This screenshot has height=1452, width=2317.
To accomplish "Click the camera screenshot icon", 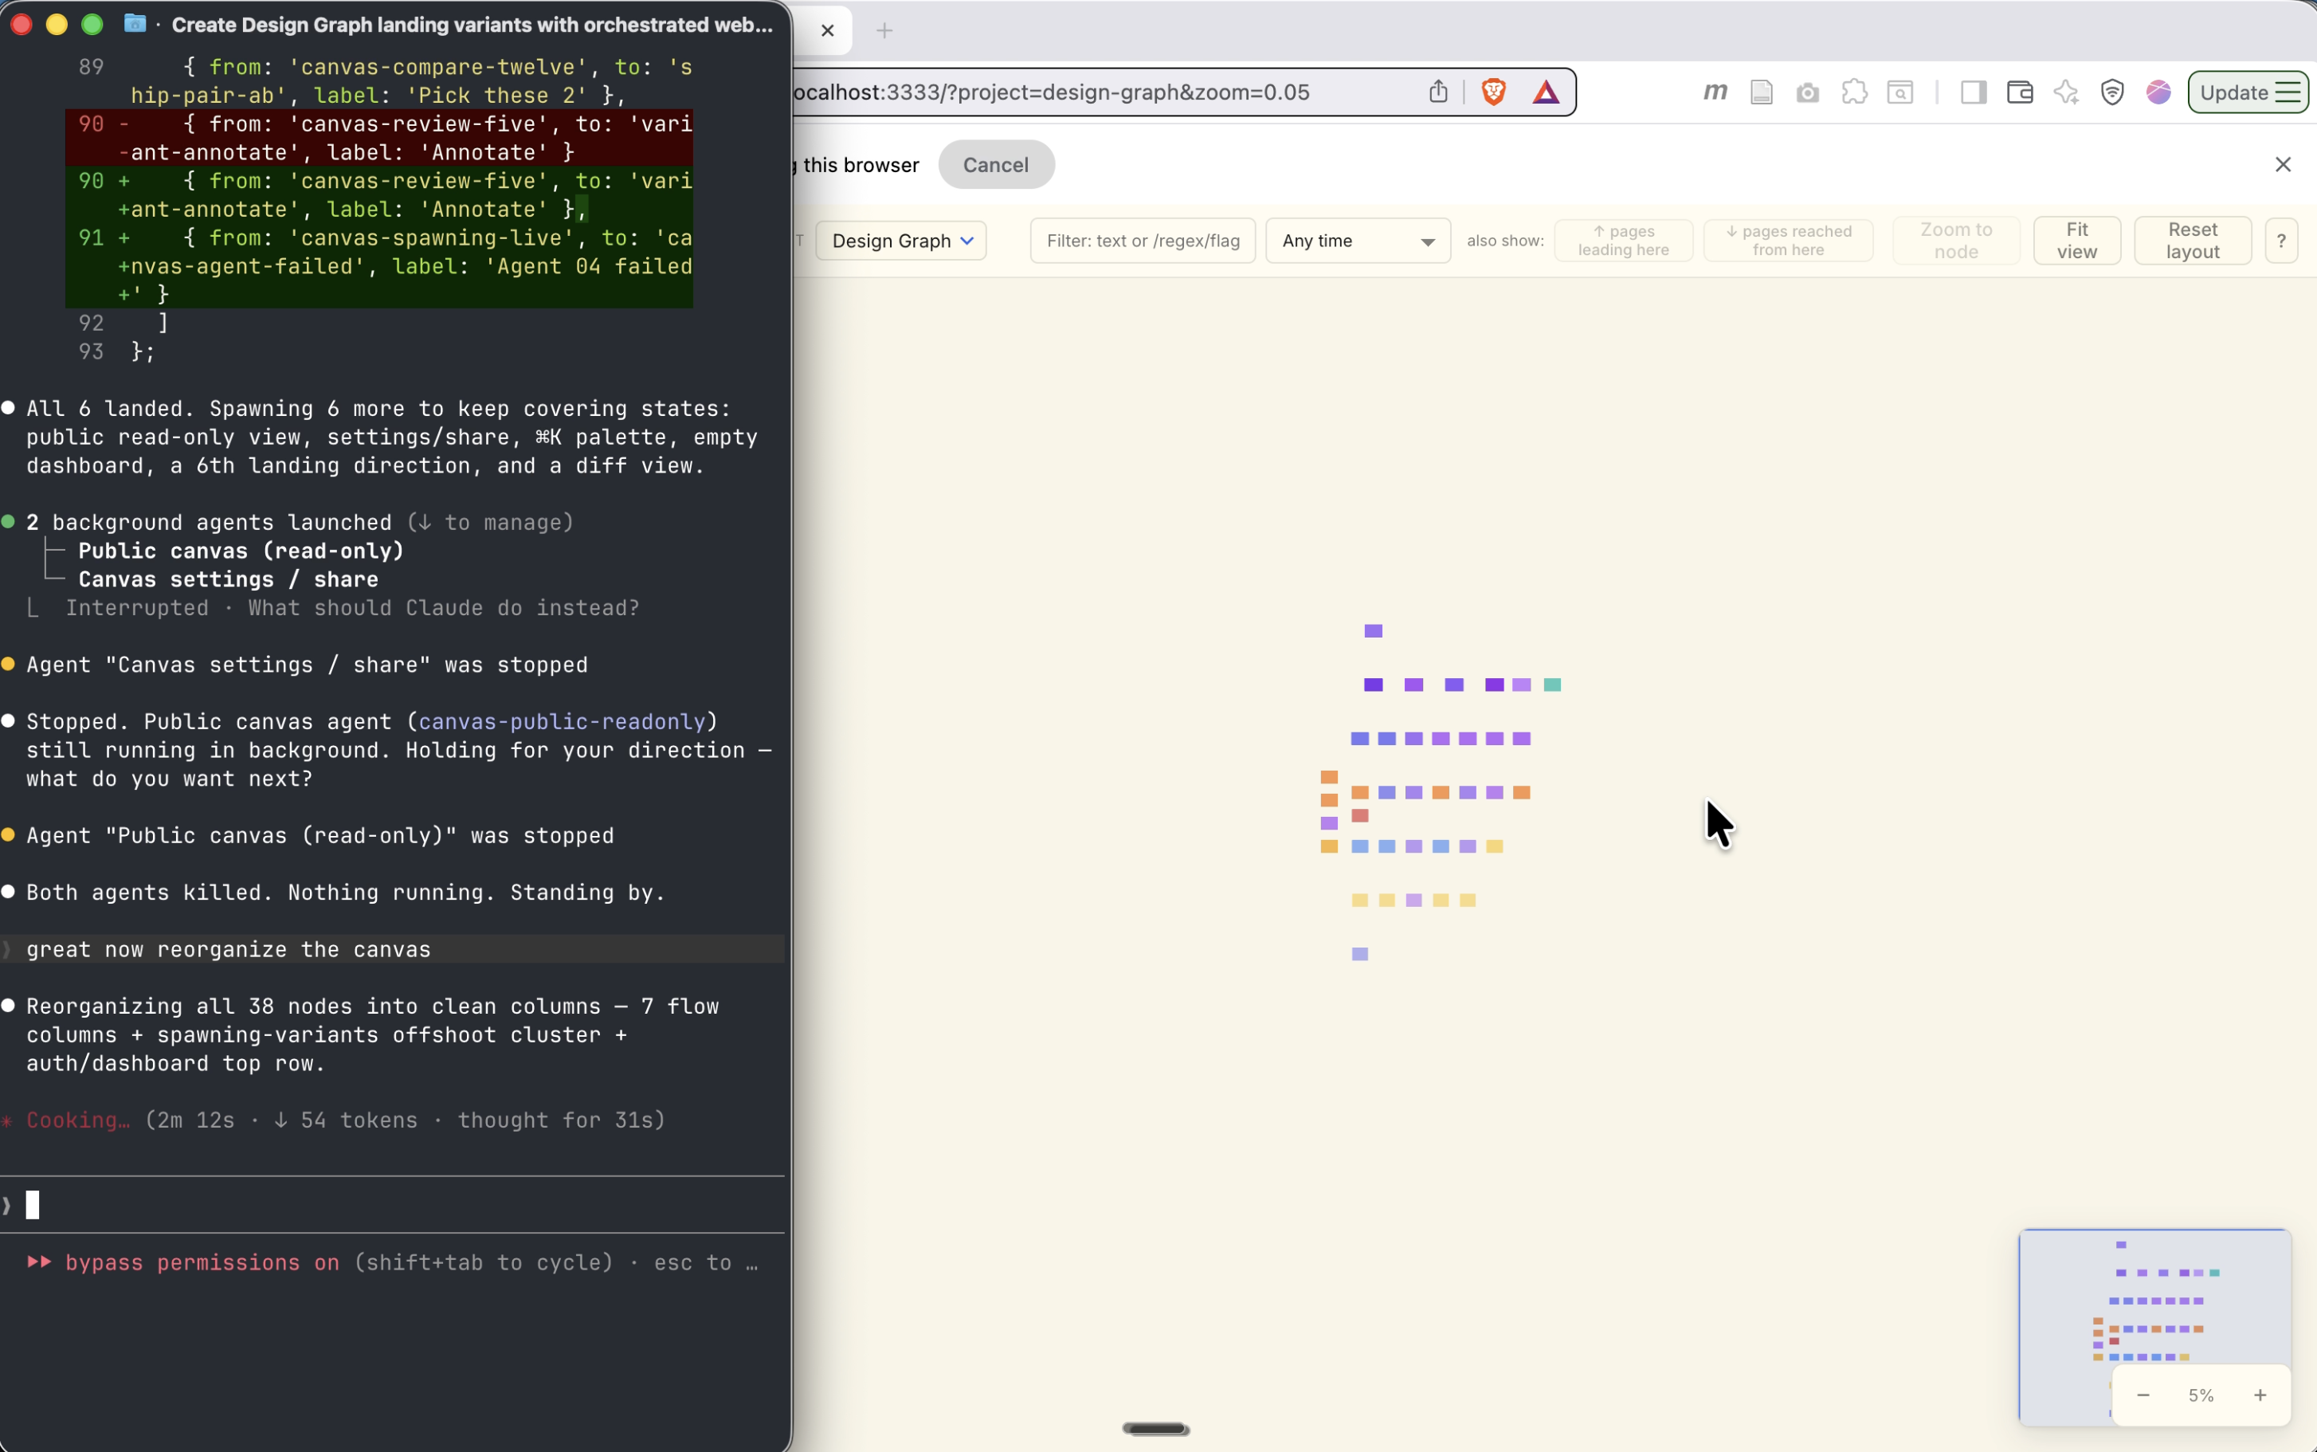I will click(x=1809, y=92).
